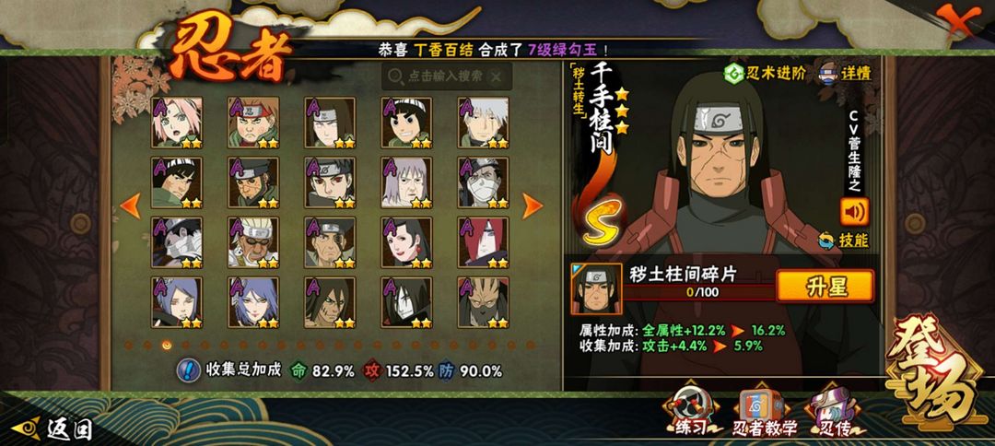Open the 忍者教学 tutorial icon
Screen dimensions: 995x446
tap(764, 413)
